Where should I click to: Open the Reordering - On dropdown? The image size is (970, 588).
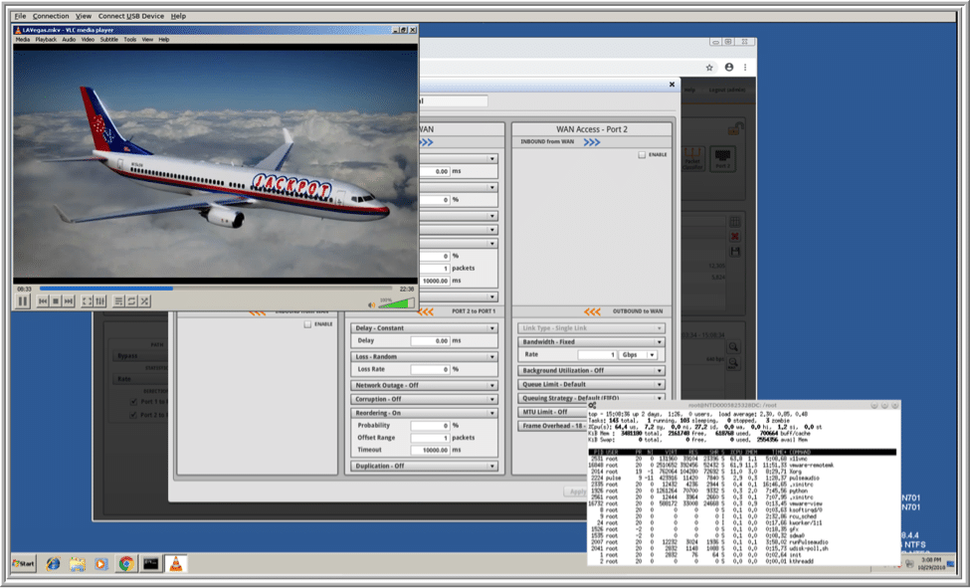(x=425, y=413)
